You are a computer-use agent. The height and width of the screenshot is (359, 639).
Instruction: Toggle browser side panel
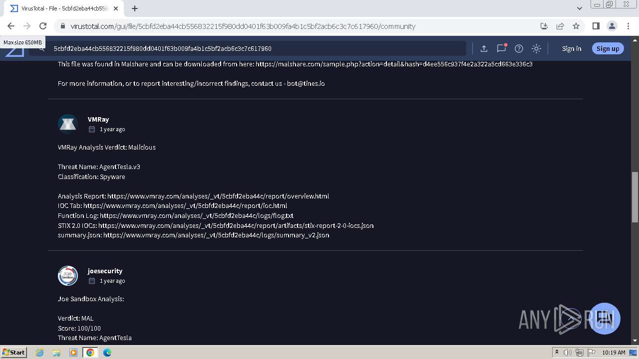596,26
